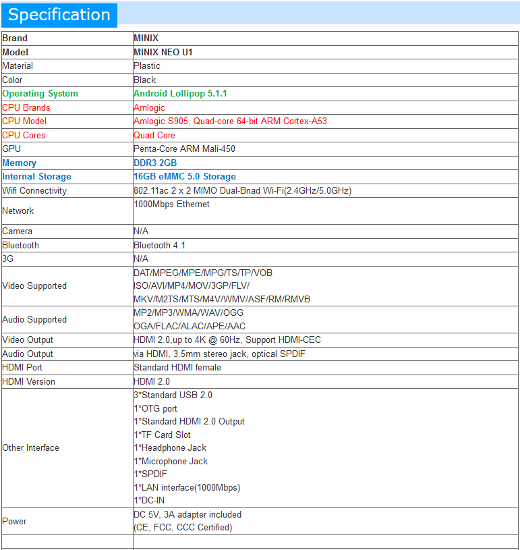Click the 'MP2/MP3/WMA/WAV/OGG' line

point(188,313)
